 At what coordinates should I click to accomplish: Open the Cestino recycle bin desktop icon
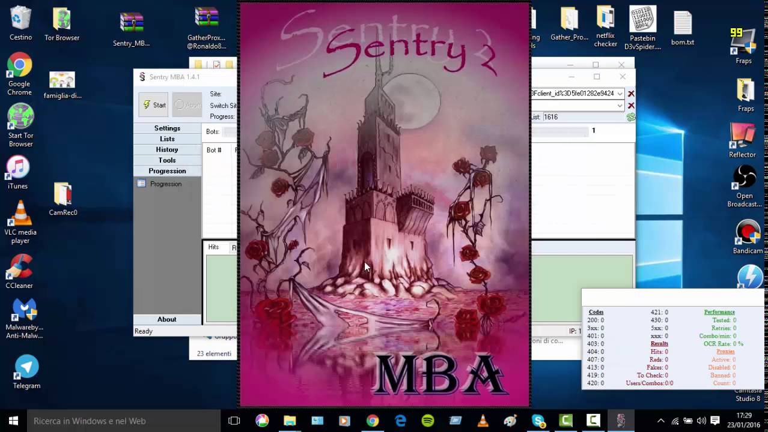click(x=20, y=24)
